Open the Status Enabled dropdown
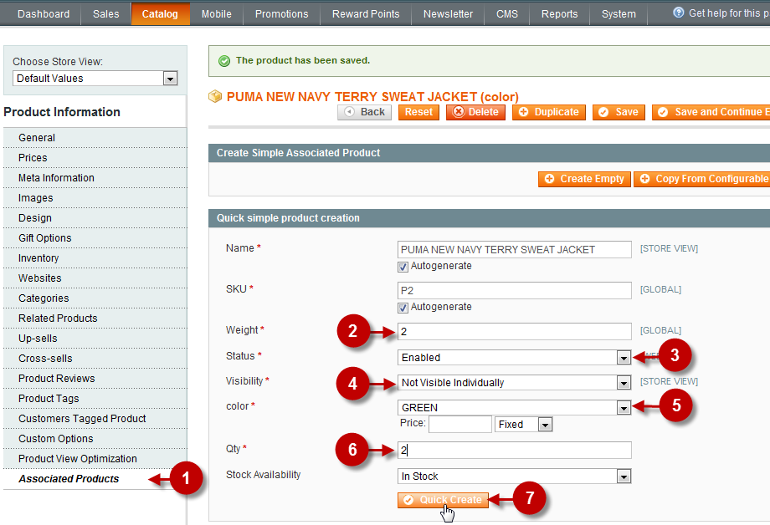This screenshot has height=525, width=770. pos(514,357)
